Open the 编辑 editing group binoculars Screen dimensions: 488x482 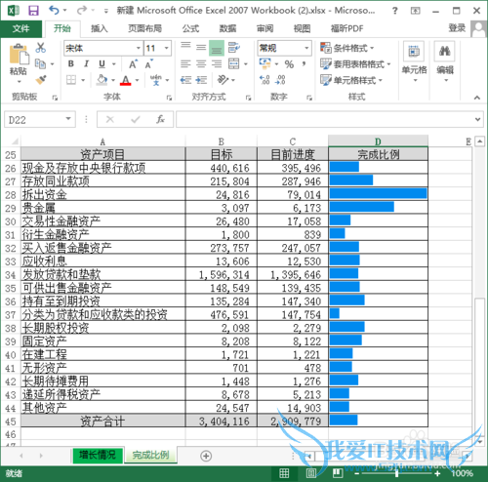click(445, 61)
